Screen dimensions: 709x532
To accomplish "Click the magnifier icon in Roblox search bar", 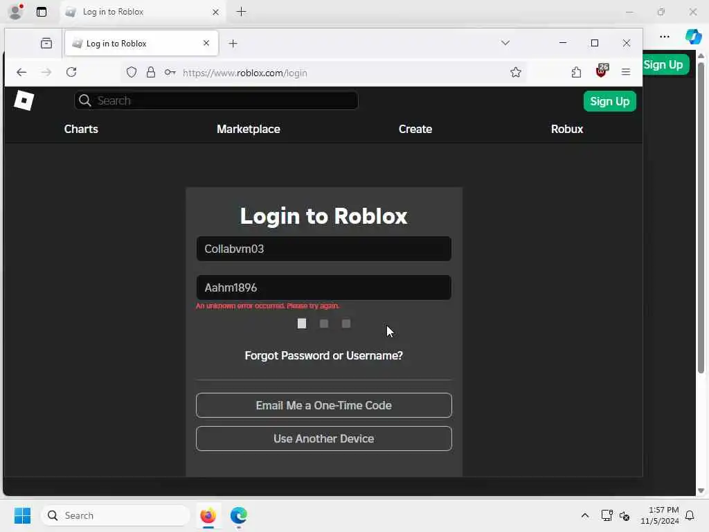I will click(x=85, y=100).
